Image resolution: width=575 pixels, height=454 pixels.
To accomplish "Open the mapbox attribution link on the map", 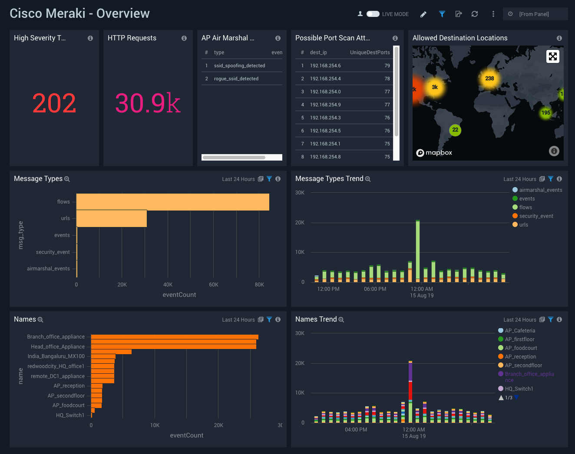I will click(434, 153).
